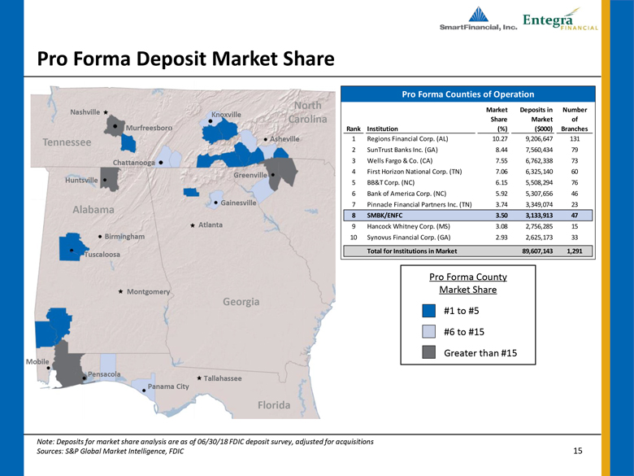This screenshot has width=634, height=476.
Task: Click the Pro Forma County Market Share legend title
Action: pyautogui.click(x=468, y=283)
